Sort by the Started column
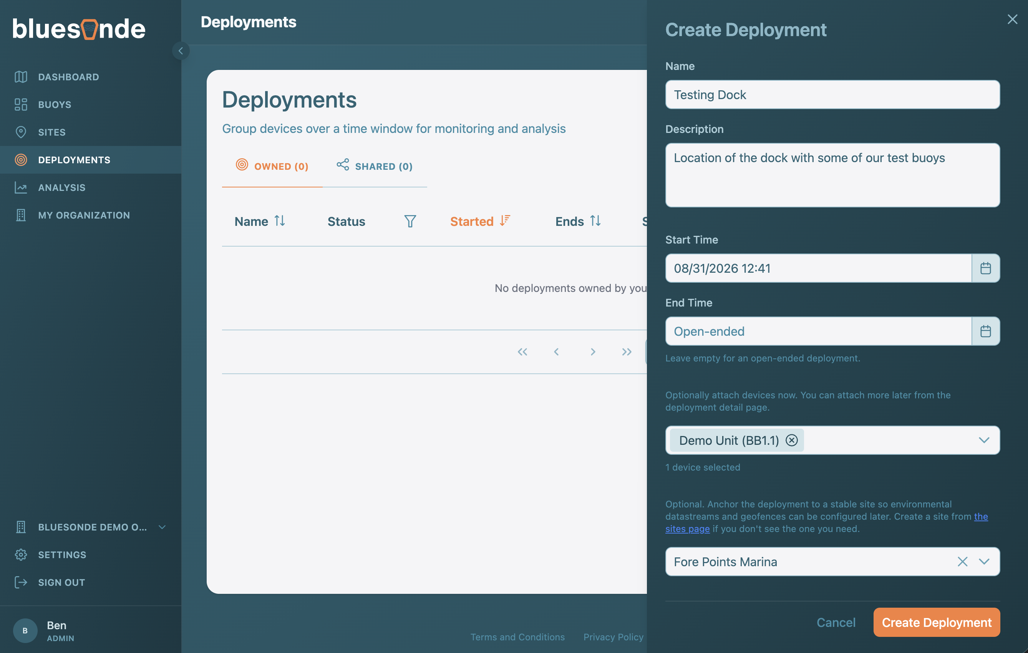1028x653 pixels. click(x=480, y=221)
